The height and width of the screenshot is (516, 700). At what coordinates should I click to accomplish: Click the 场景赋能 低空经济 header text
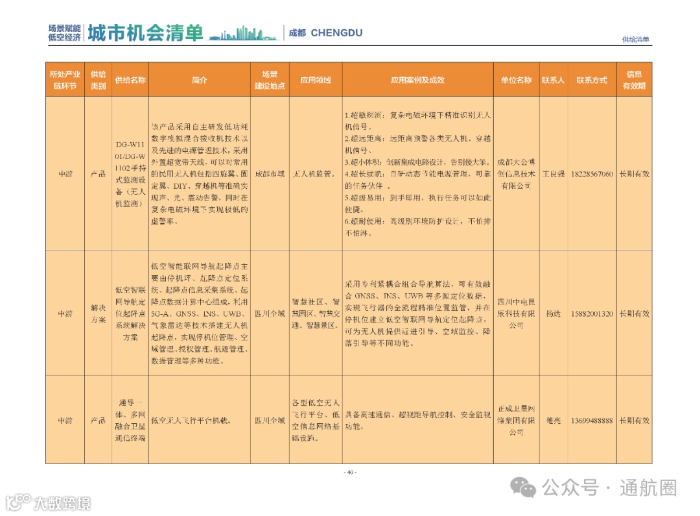click(65, 33)
